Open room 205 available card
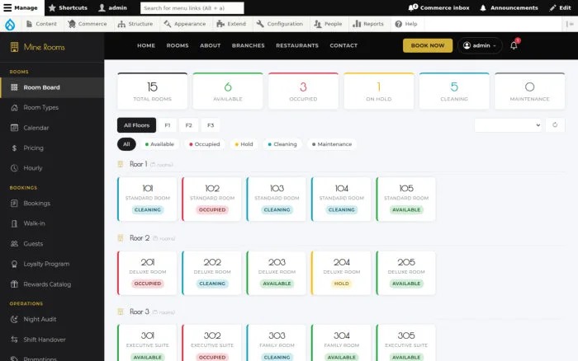The height and width of the screenshot is (361, 578). (406, 273)
